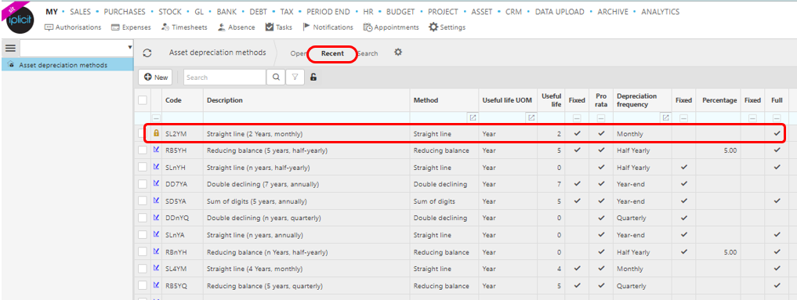This screenshot has height=300, width=797.
Task: Open Appointments in the top bar
Action: point(391,27)
